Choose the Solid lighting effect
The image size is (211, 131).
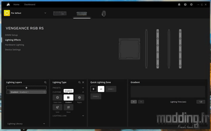tap(57, 107)
